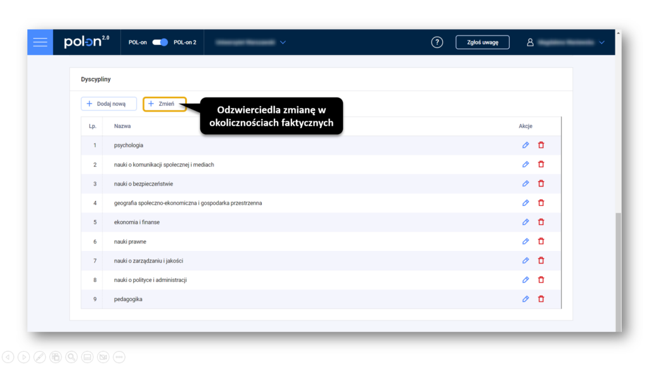Toggle slideshow camera icon
This screenshot has height=365, width=649.
coord(103,357)
